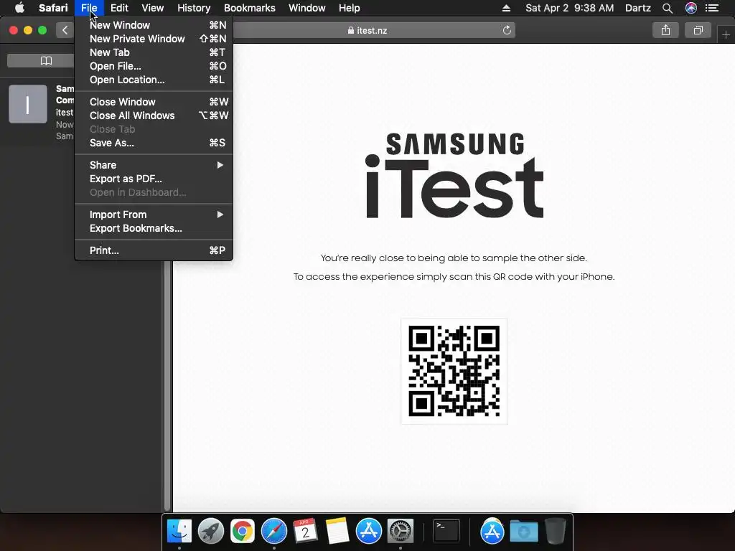Image resolution: width=735 pixels, height=551 pixels.
Task: Open Safari compass in Dock
Action: point(274,532)
